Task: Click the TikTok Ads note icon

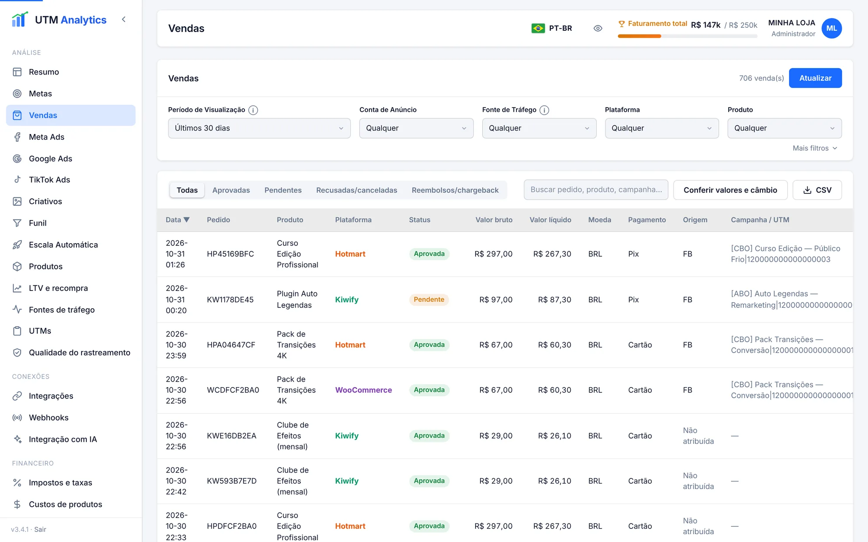Action: point(17,180)
